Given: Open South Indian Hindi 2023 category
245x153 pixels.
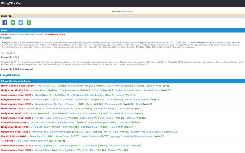Looking at the screenshot, I should [16, 118].
